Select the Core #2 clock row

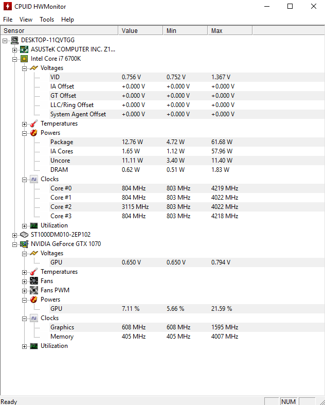pyautogui.click(x=187, y=207)
